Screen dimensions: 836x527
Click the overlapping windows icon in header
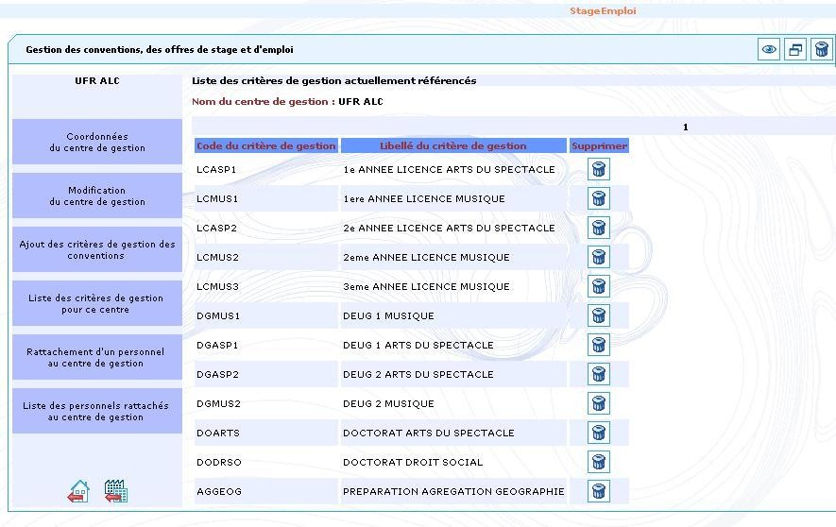pos(795,50)
